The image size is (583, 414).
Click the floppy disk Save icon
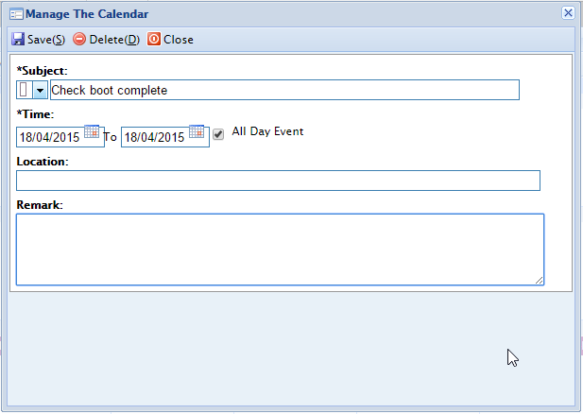[18, 39]
